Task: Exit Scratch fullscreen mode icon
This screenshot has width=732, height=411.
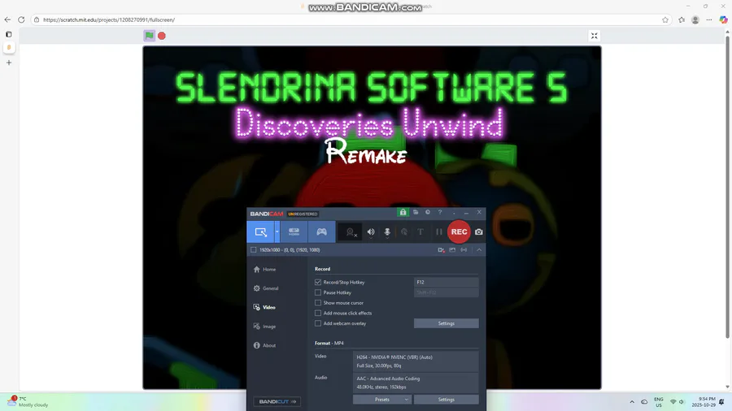Action: [x=595, y=36]
